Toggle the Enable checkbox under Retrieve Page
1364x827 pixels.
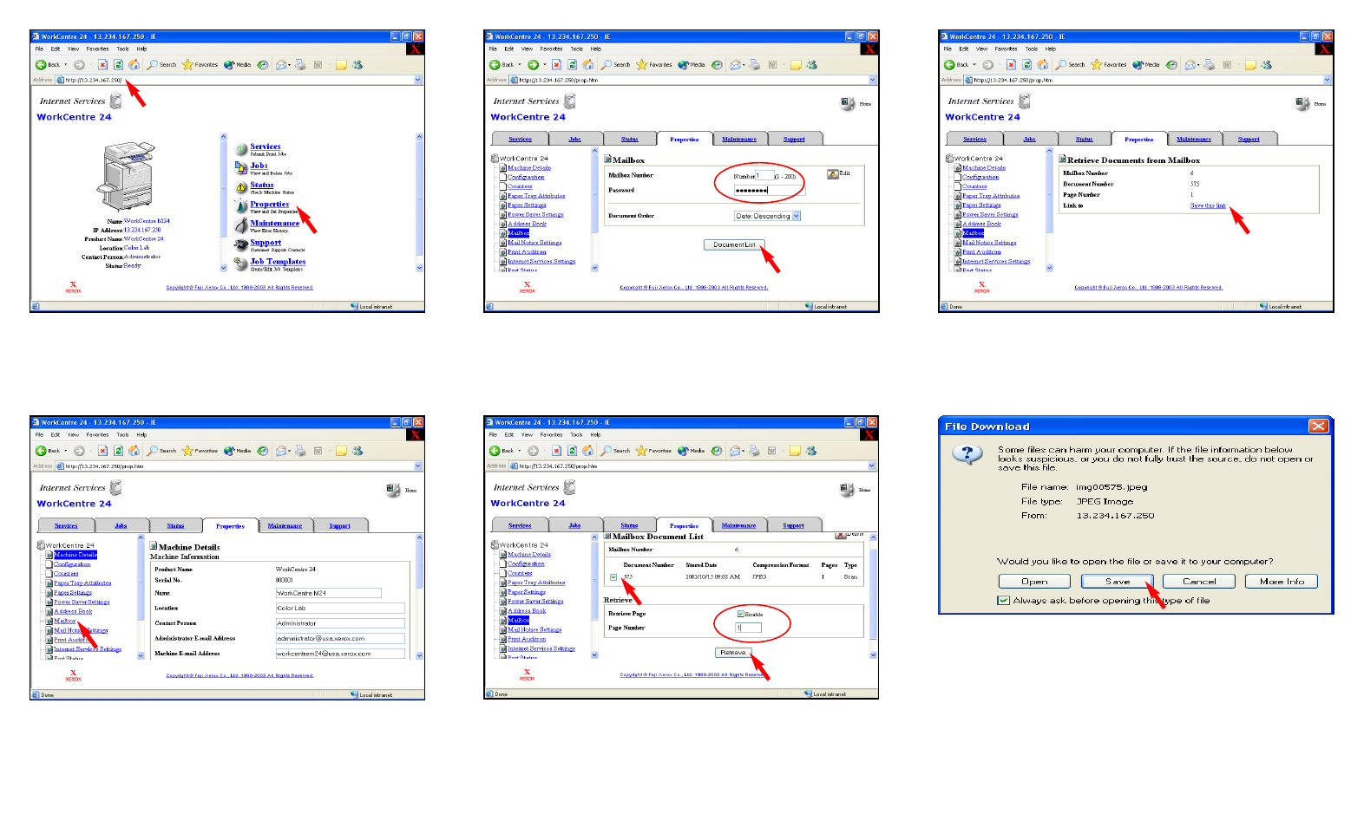[x=740, y=614]
